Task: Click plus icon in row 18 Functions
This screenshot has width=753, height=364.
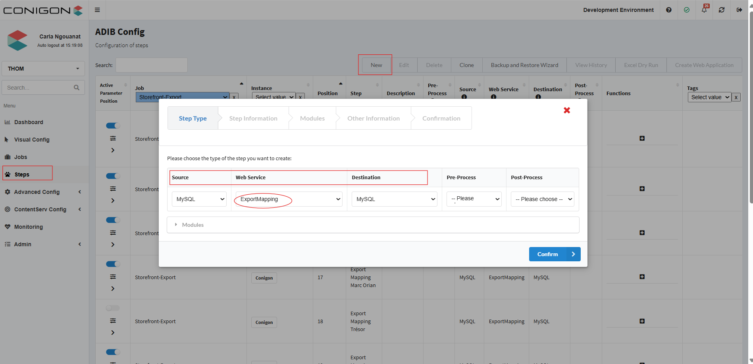Action: 642,321
